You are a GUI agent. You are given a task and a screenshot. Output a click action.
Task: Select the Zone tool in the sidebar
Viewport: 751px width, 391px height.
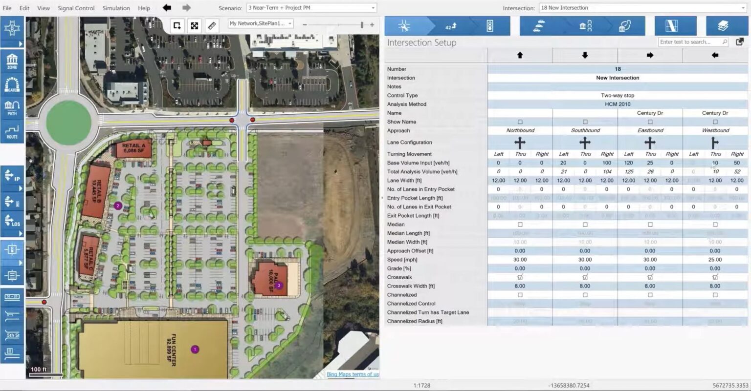click(12, 60)
